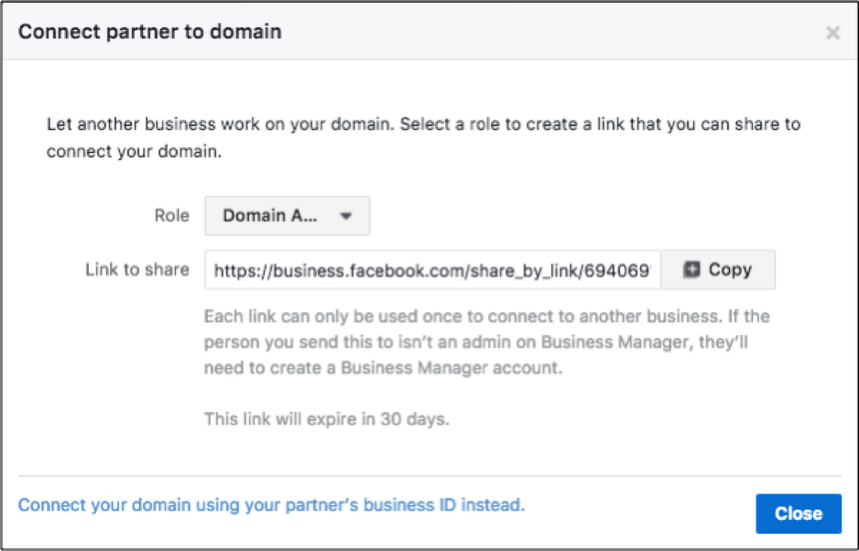Click the Link to share label
This screenshot has width=859, height=551.
pyautogui.click(x=137, y=269)
